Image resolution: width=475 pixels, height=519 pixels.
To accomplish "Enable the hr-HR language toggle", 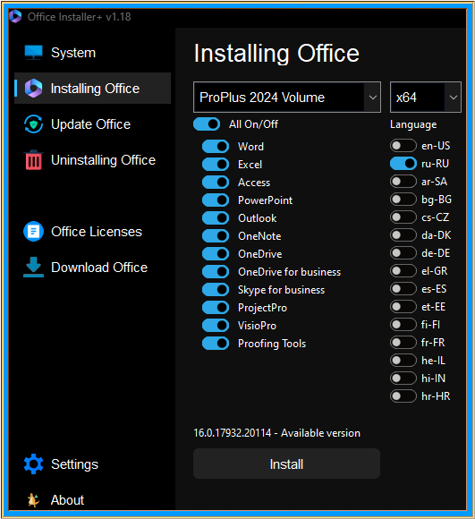I will tap(403, 396).
